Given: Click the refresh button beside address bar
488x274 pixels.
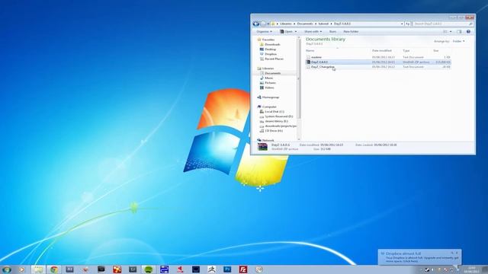Looking at the screenshot, I should click(x=408, y=24).
